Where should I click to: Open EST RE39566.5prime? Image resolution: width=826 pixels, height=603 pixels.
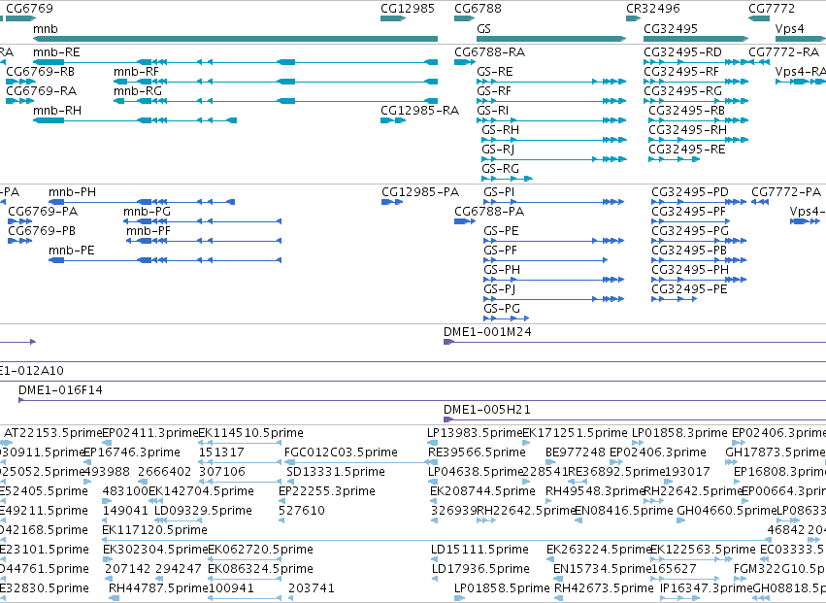(x=433, y=462)
